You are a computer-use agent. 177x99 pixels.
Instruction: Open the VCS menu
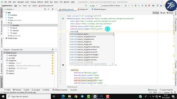61,2
